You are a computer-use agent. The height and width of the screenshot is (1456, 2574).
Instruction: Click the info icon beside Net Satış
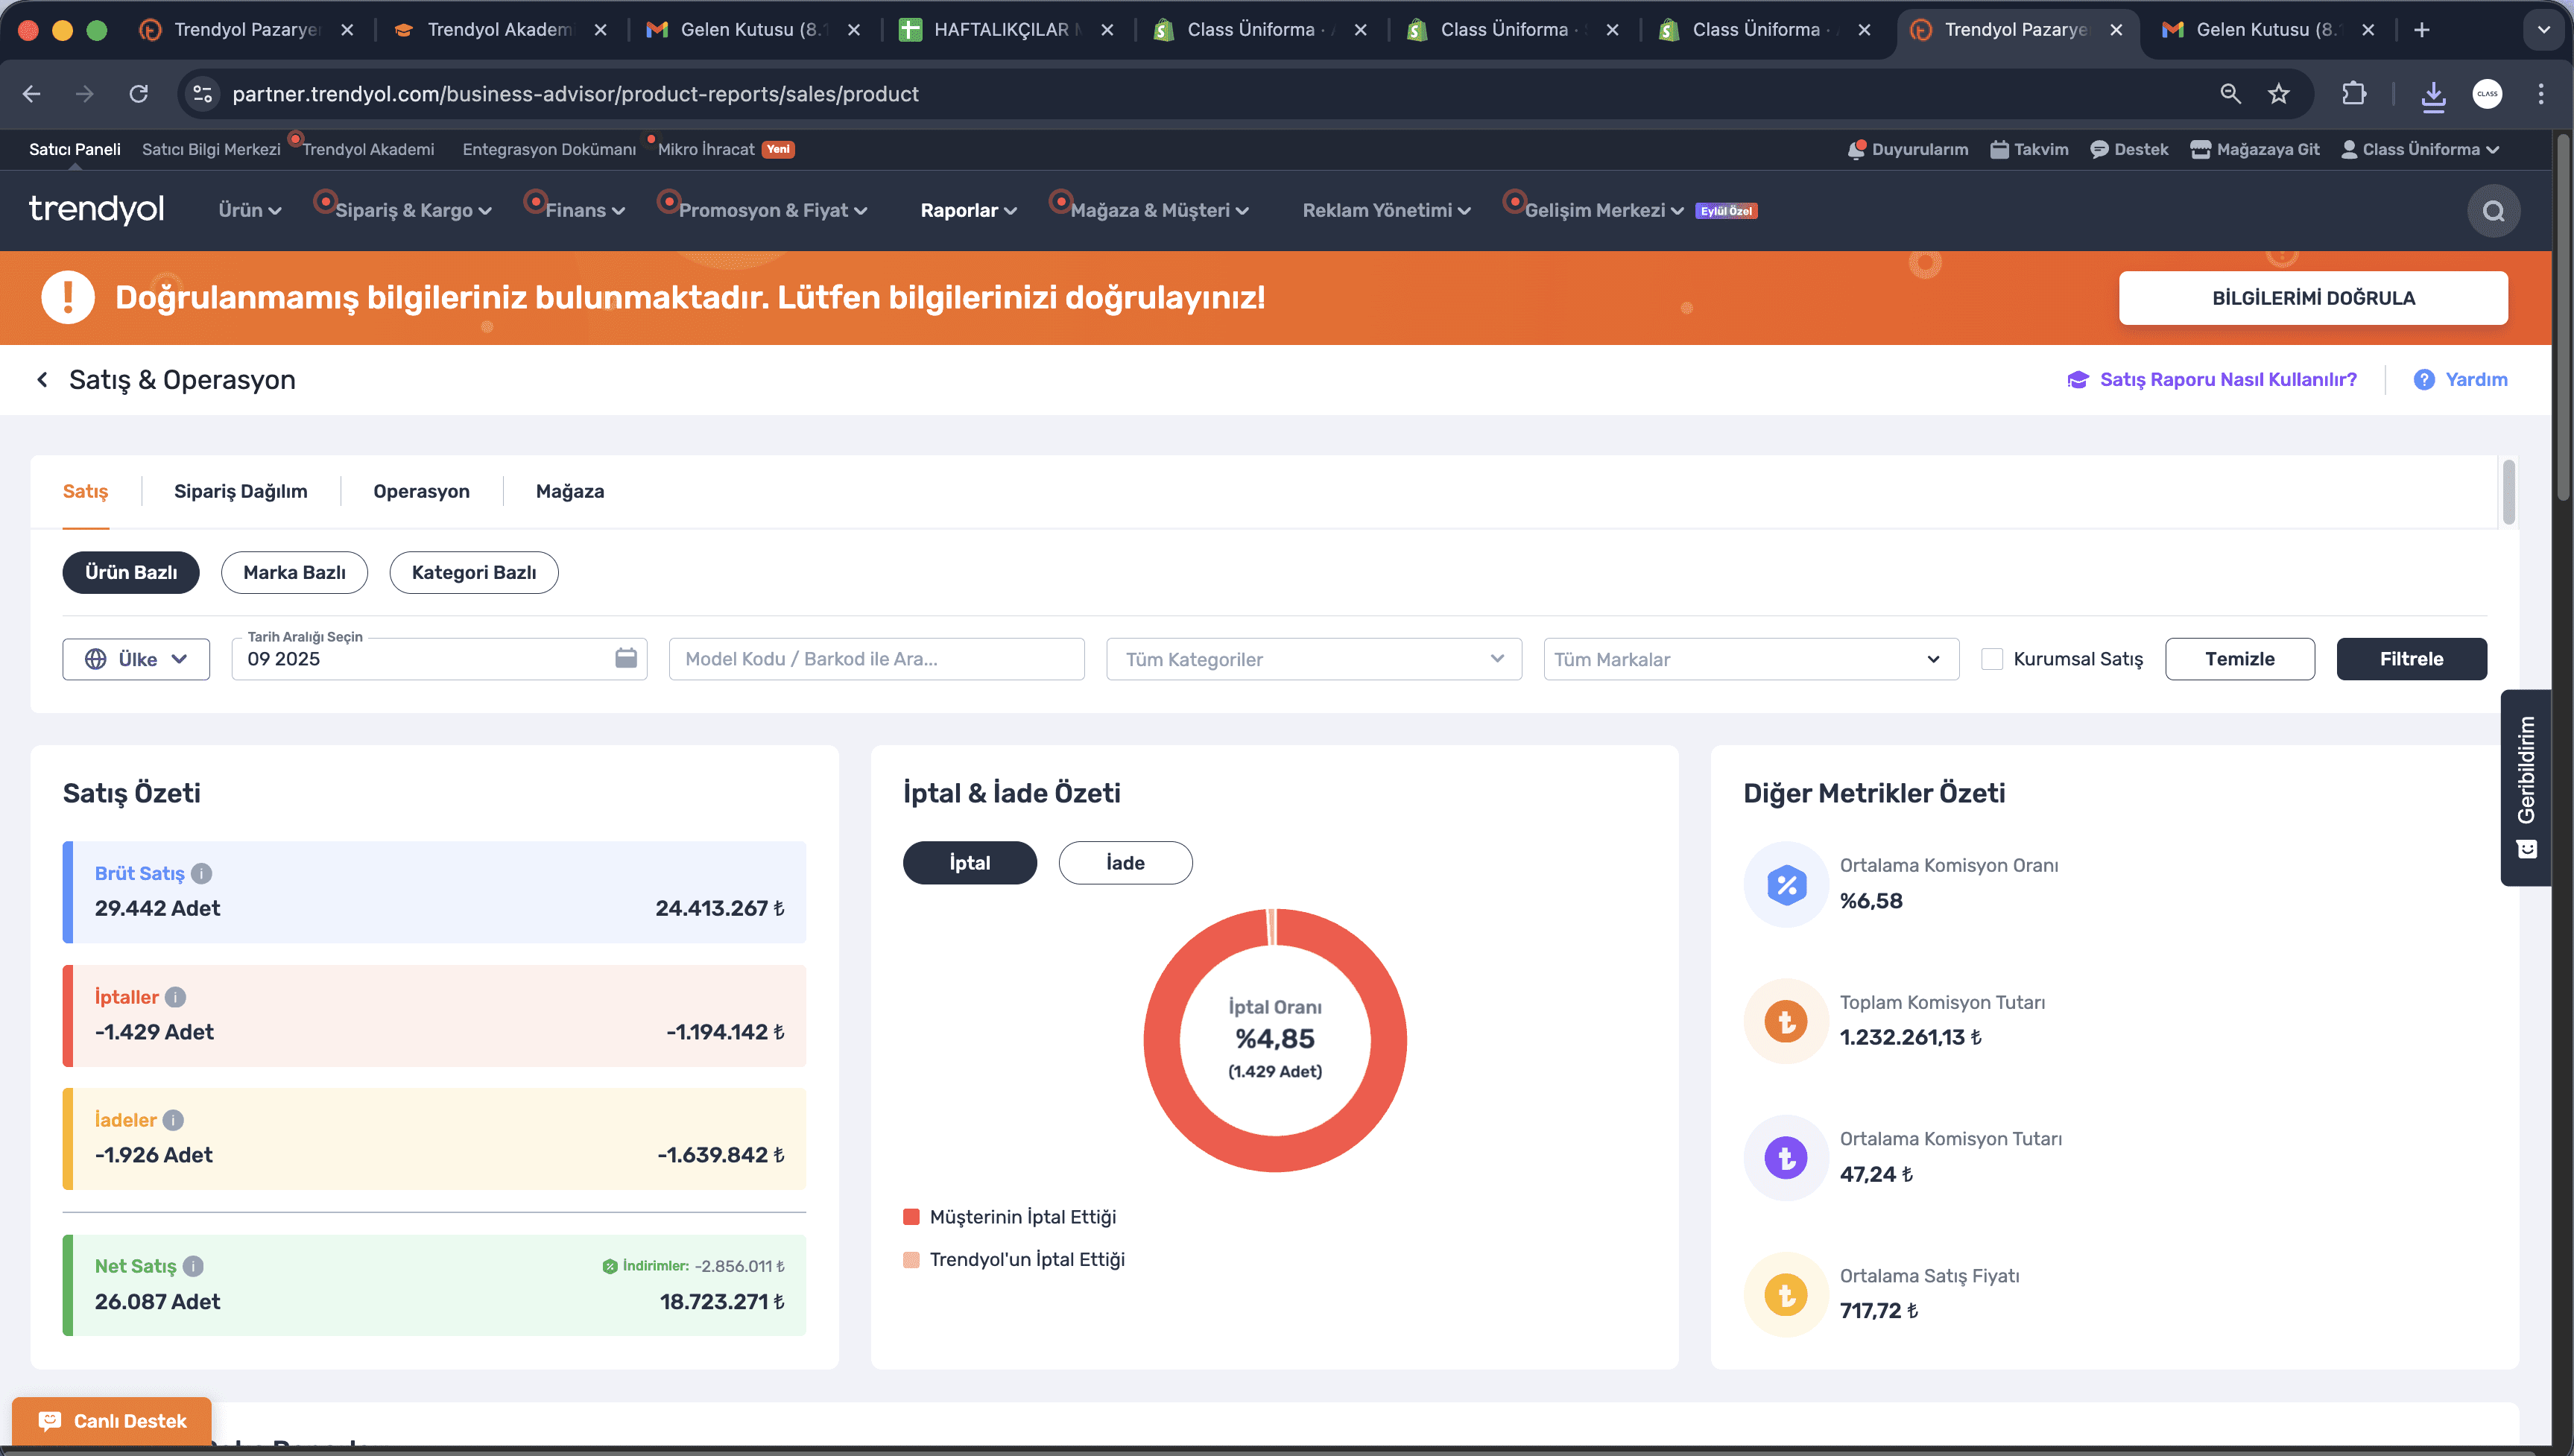(193, 1266)
